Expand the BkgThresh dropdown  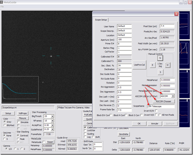52,116
